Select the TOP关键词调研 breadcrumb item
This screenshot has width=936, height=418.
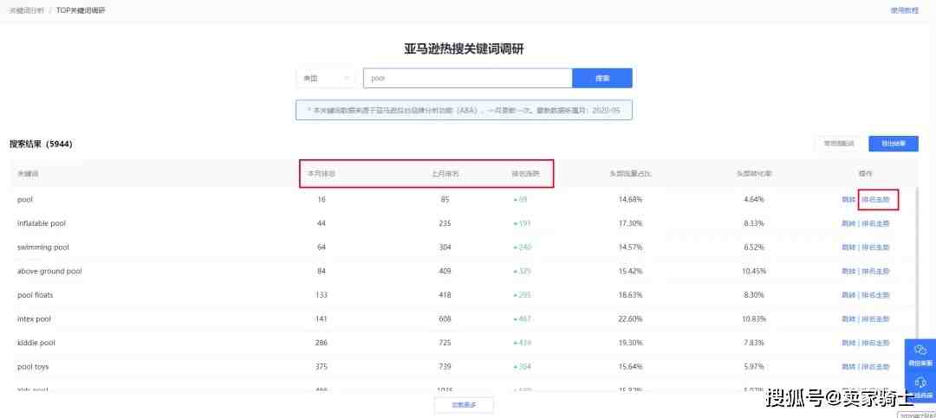point(81,10)
